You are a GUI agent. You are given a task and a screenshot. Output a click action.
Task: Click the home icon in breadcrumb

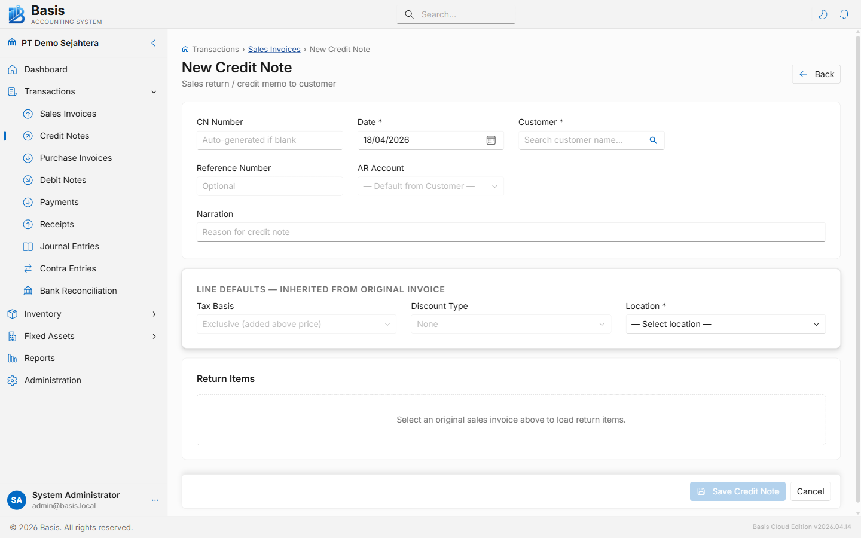185,50
